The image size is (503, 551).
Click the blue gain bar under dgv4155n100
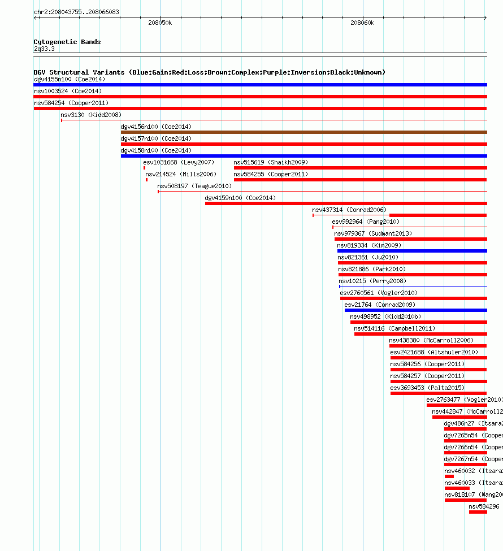pos(261,85)
